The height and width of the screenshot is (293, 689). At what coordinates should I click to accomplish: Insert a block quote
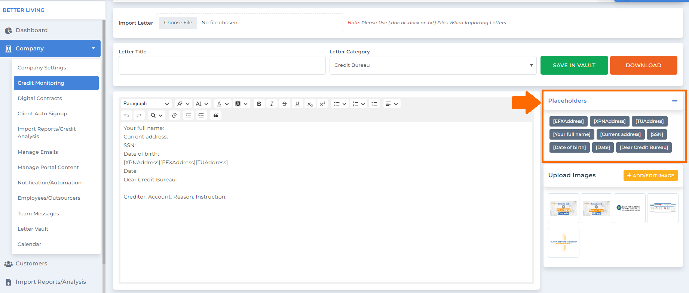tap(216, 115)
